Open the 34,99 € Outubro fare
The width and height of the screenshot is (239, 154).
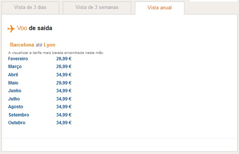64,123
